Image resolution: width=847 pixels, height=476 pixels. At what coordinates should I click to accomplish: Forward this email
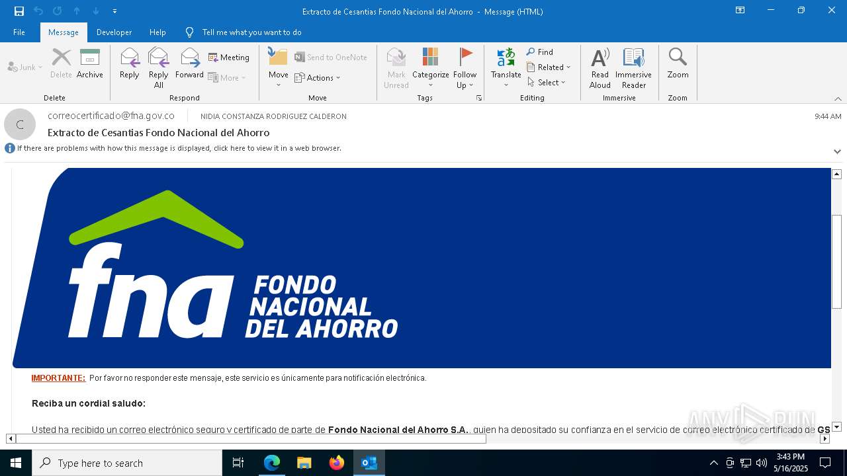(x=190, y=63)
